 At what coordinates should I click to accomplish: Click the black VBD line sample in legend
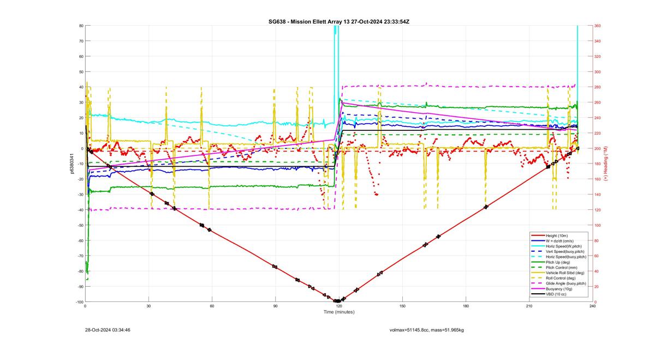538,294
